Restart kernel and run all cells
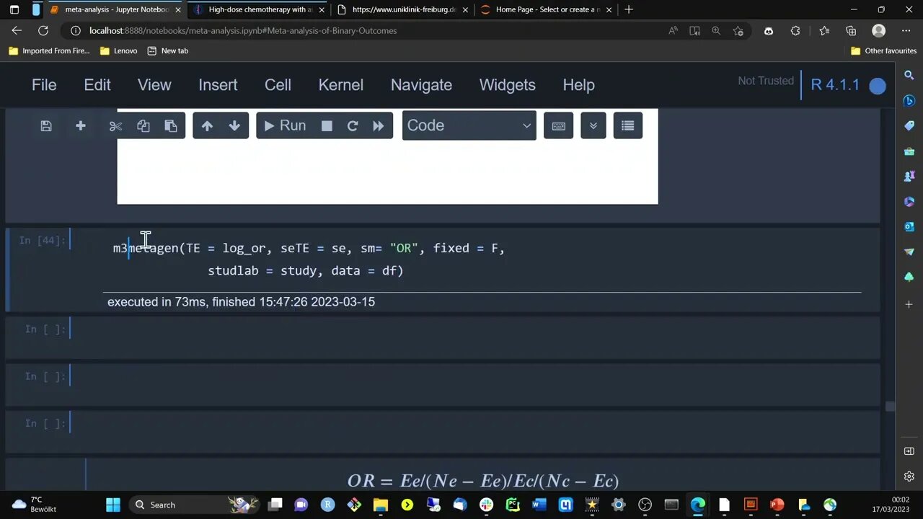 pos(379,125)
